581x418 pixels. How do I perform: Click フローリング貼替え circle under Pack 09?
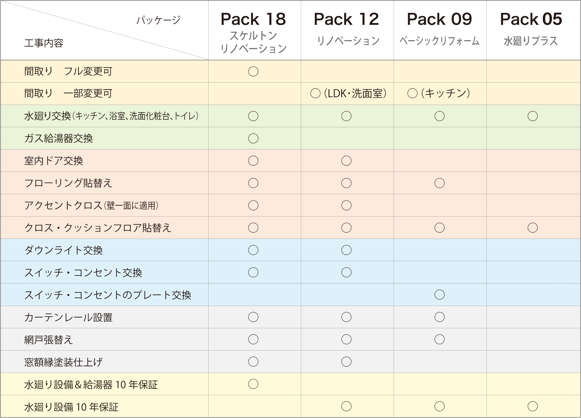439,183
